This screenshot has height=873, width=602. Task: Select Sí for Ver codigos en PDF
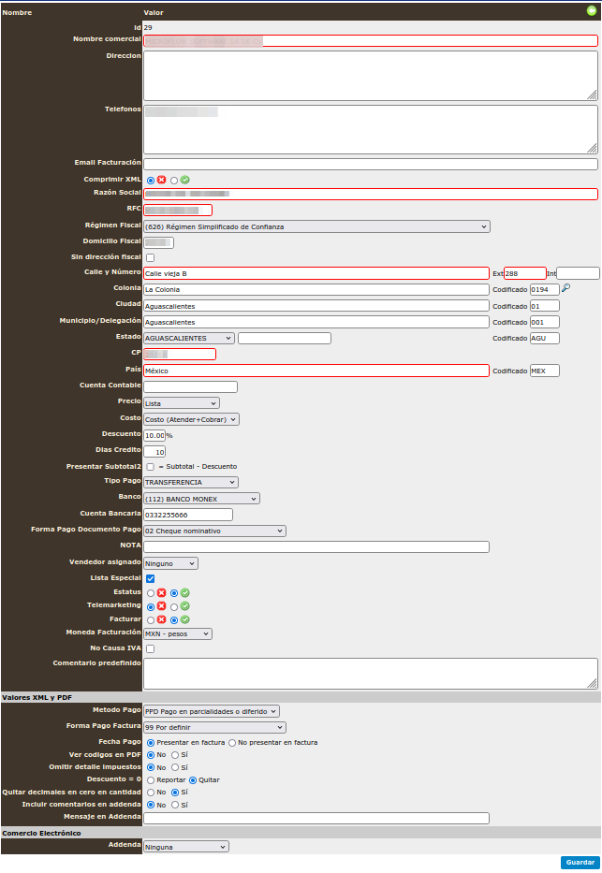pos(175,755)
